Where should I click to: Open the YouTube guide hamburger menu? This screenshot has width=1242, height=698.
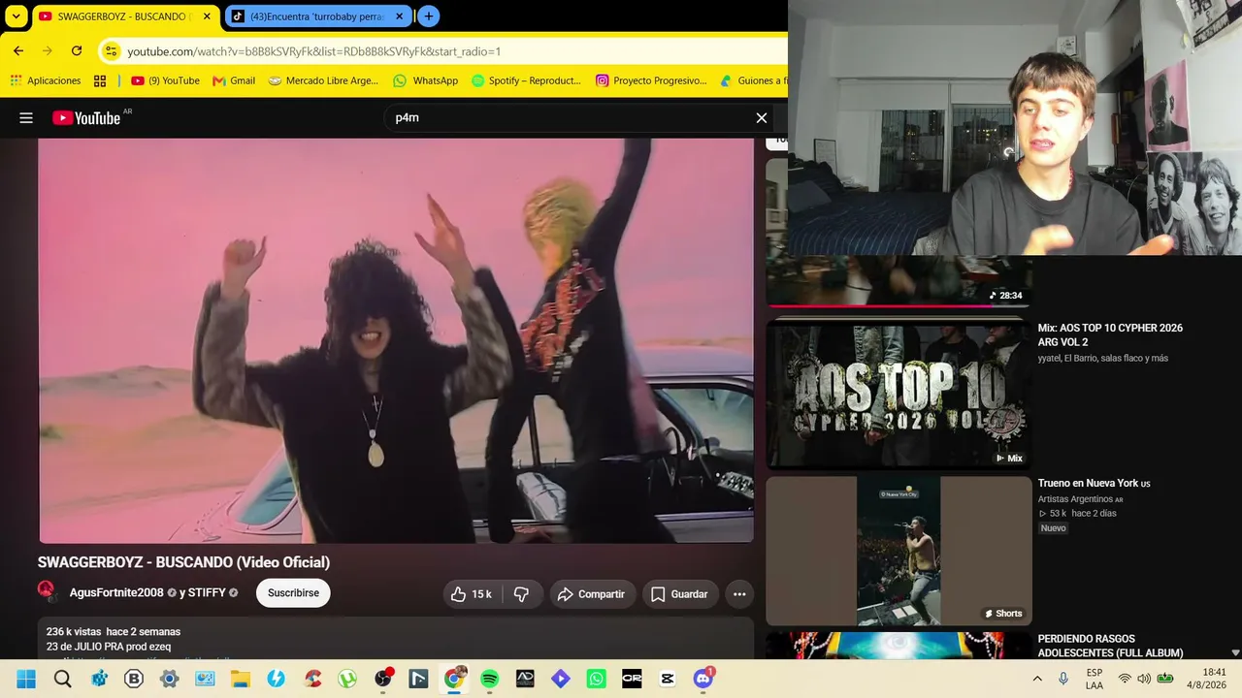[x=26, y=118]
